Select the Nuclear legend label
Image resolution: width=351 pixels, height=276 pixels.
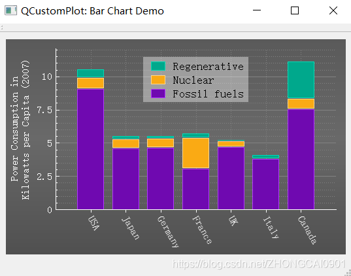[193, 80]
